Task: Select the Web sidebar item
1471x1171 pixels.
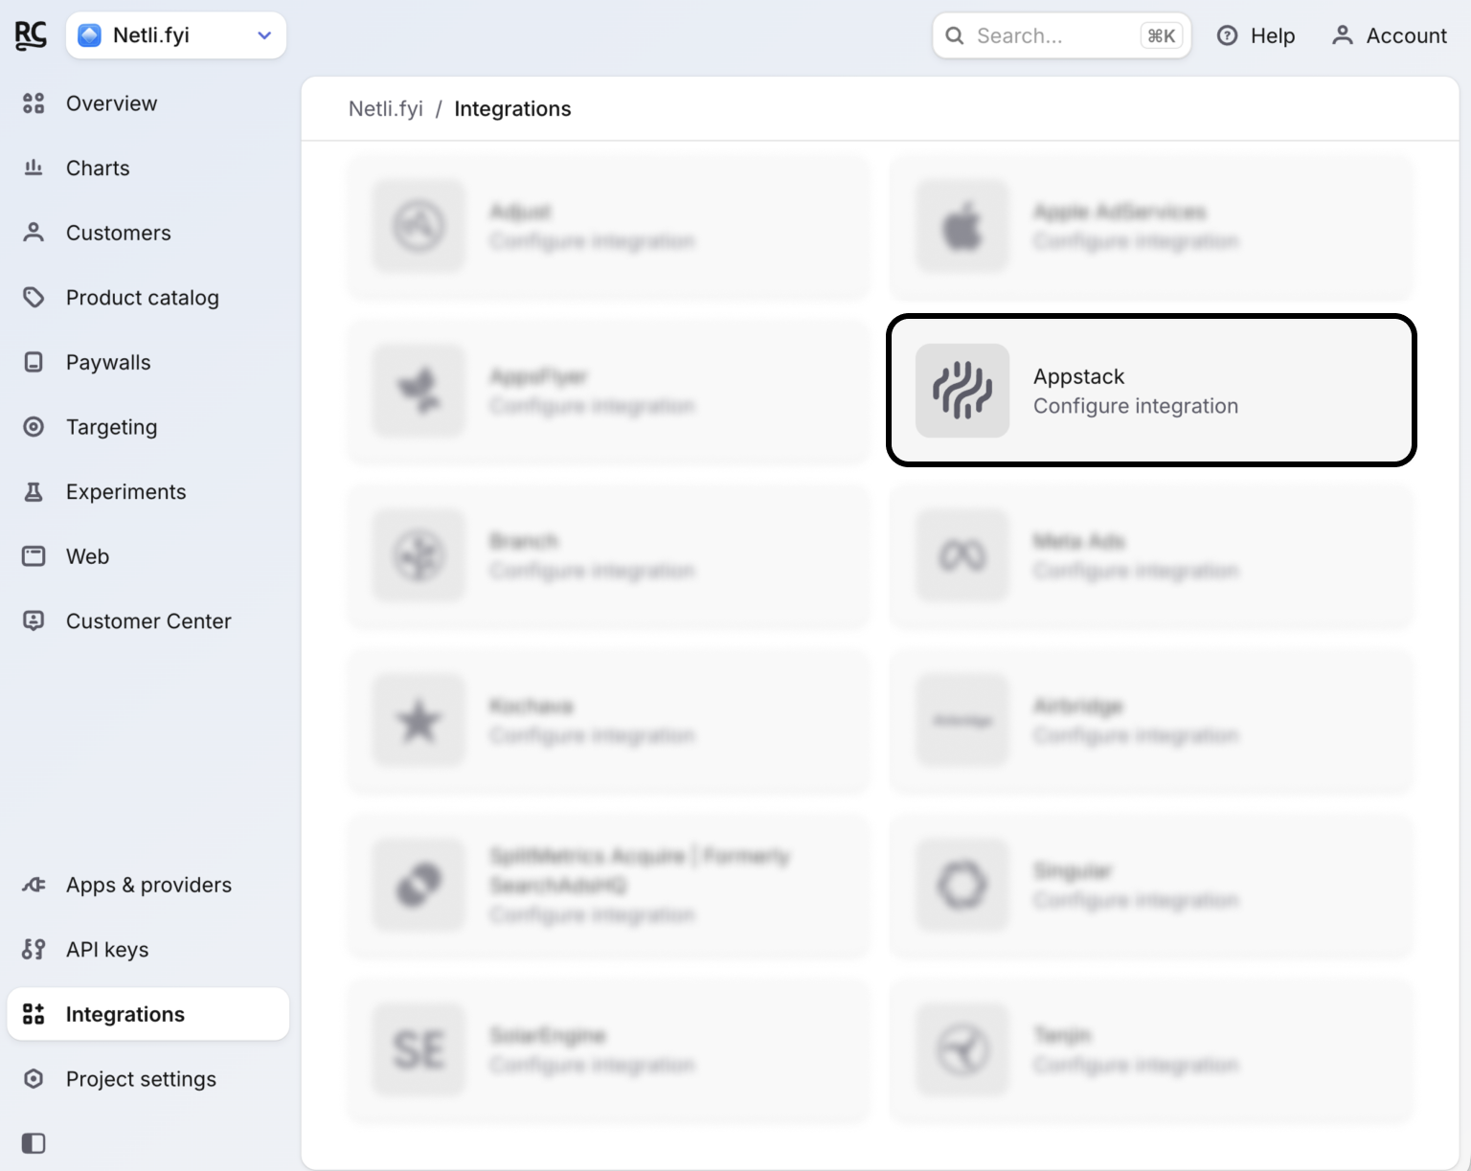Action: 147,556
